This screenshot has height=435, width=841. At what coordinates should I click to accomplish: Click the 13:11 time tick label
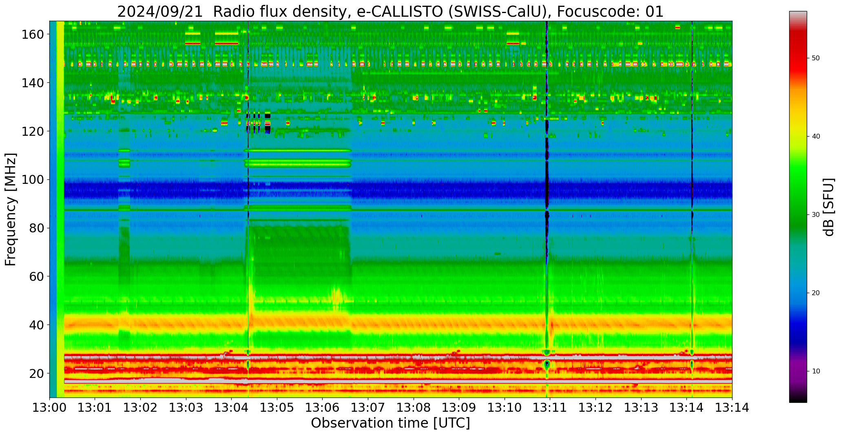(x=550, y=408)
